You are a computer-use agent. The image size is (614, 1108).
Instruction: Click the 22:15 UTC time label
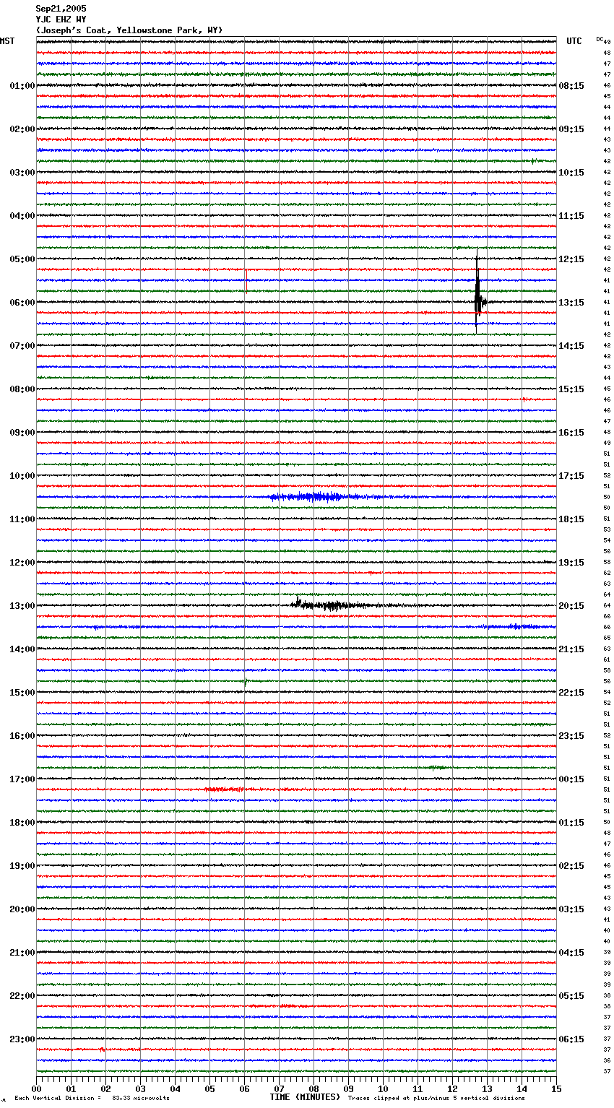tap(571, 693)
